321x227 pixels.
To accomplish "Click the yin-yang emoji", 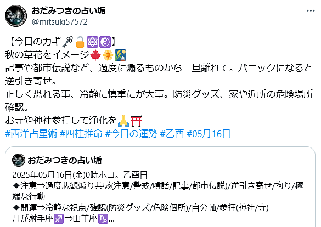I will click(105, 42).
